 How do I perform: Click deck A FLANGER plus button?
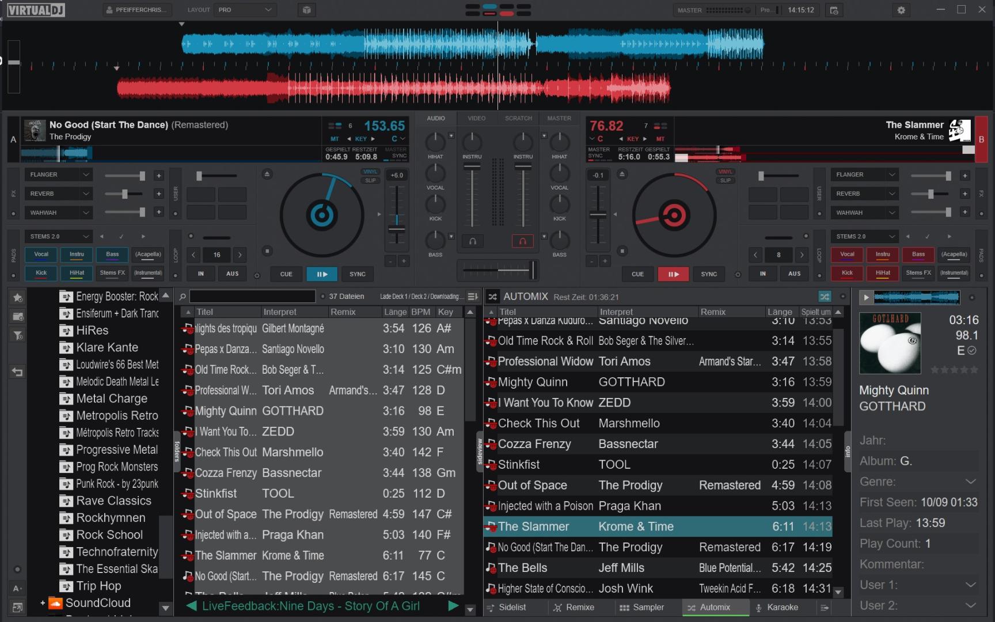click(158, 176)
